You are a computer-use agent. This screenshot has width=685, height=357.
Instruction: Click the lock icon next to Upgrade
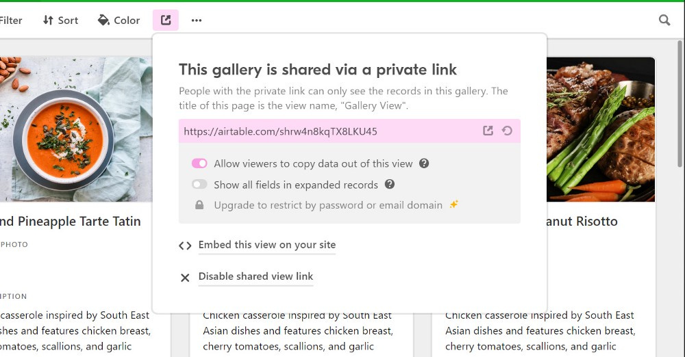tap(199, 204)
